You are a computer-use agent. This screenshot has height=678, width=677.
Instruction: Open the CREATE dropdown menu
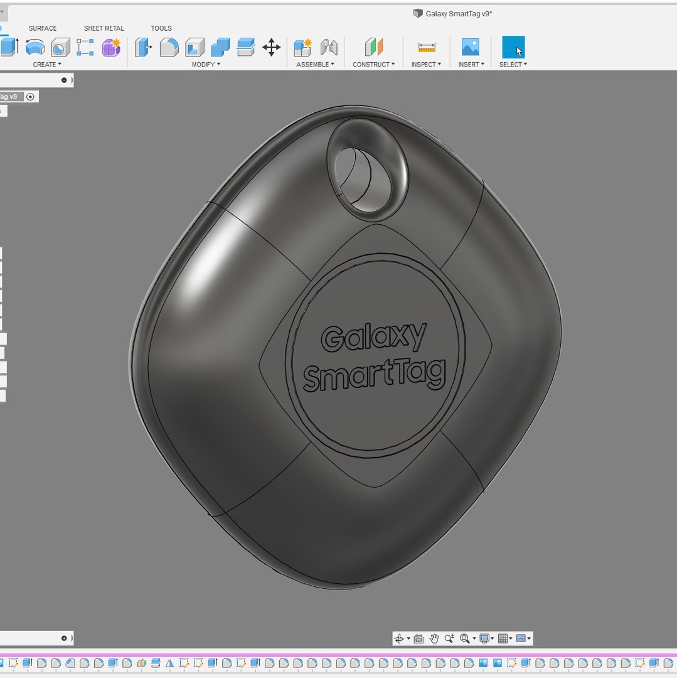pyautogui.click(x=47, y=65)
